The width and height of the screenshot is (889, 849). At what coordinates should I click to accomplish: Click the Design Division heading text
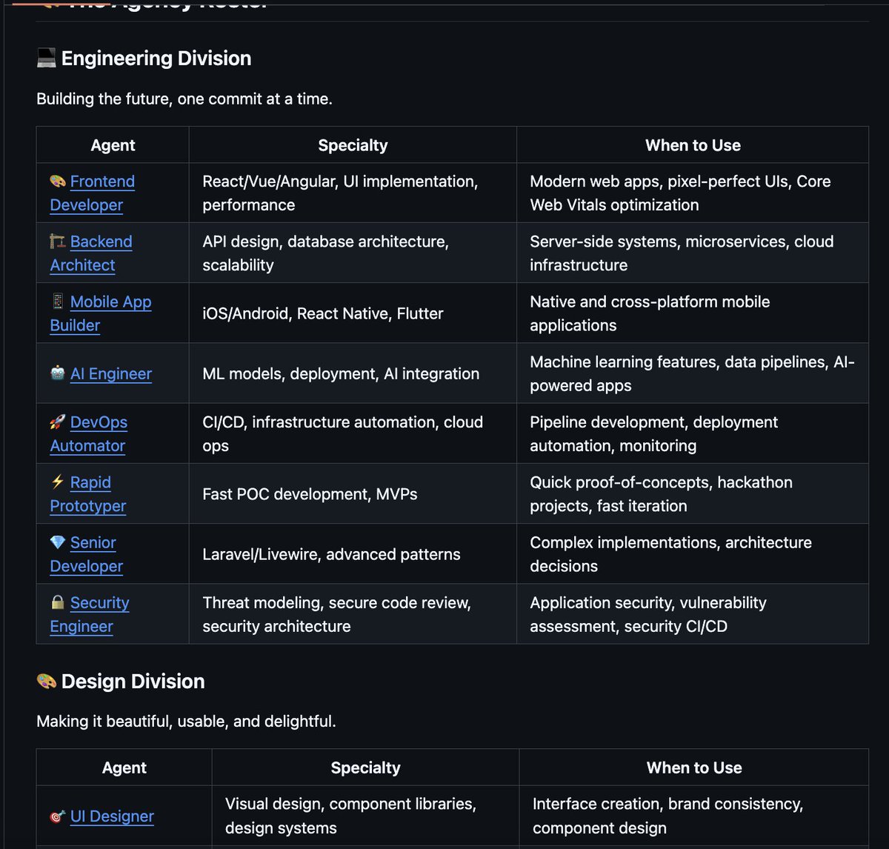[133, 681]
